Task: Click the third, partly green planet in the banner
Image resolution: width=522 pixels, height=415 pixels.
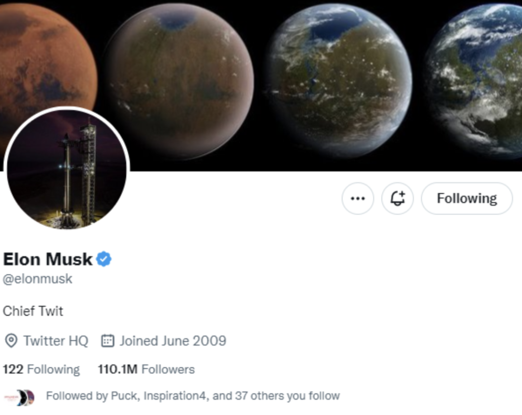Action: (x=338, y=80)
